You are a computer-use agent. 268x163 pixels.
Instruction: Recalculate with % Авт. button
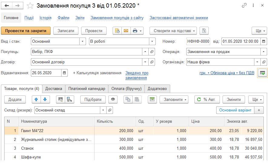coord(207,100)
